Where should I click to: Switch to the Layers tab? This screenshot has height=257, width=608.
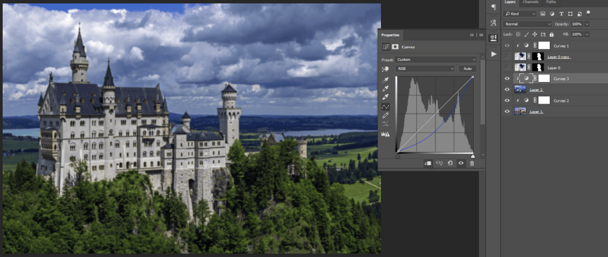510,3
